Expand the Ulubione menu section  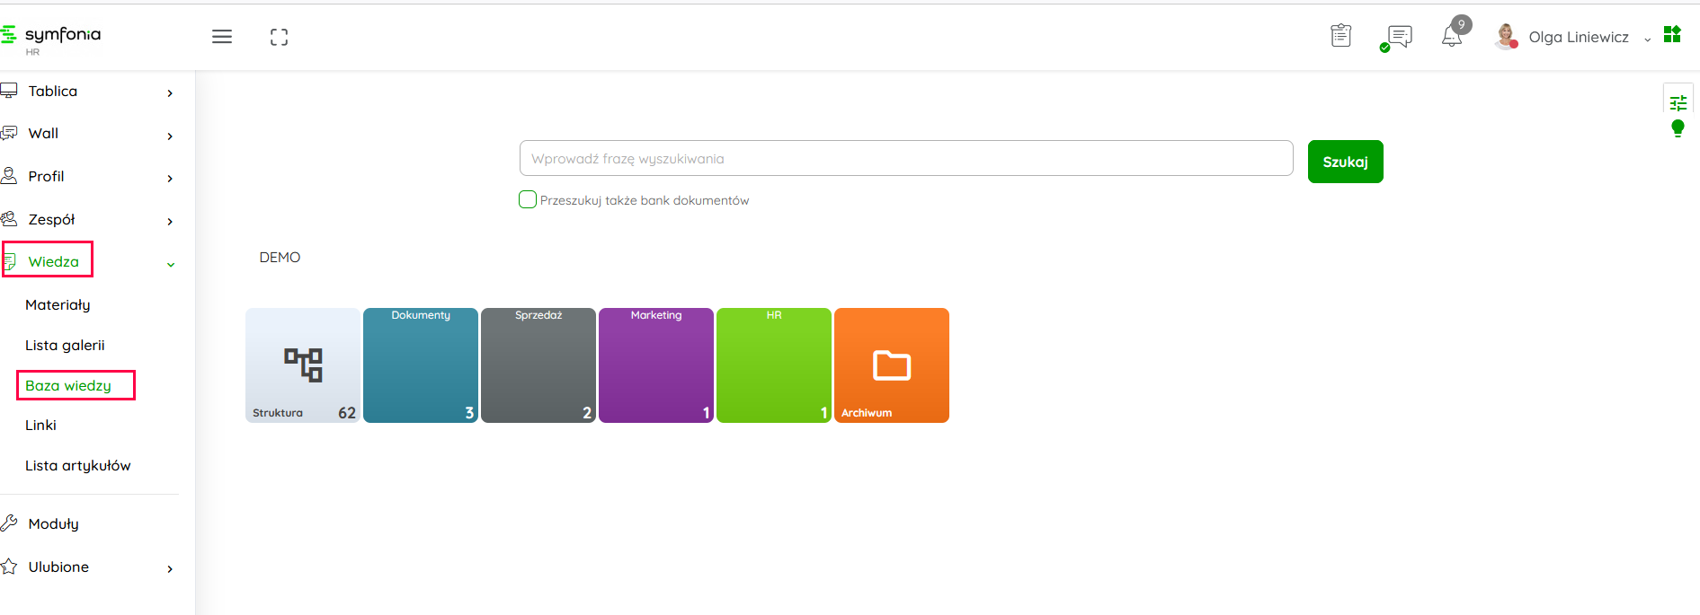(x=88, y=567)
